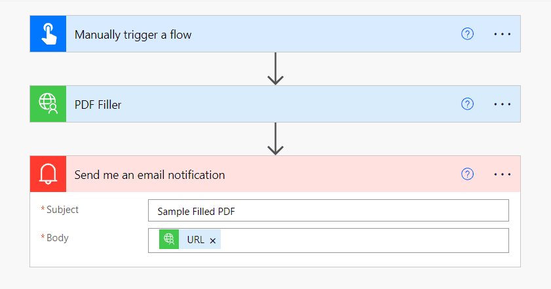Open ellipsis menu for email notification step
This screenshot has width=551, height=289.
pyautogui.click(x=502, y=174)
